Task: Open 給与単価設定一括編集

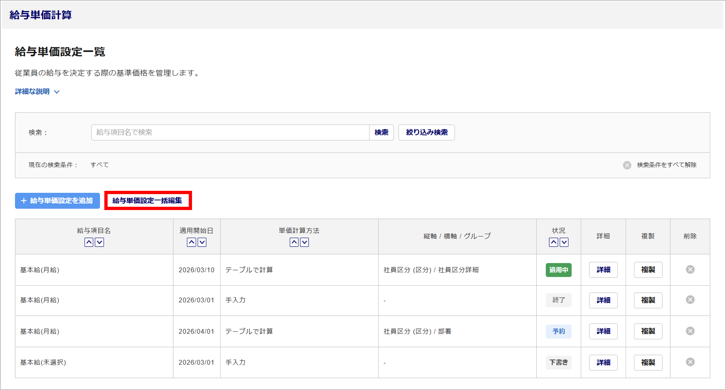Action: coord(147,201)
